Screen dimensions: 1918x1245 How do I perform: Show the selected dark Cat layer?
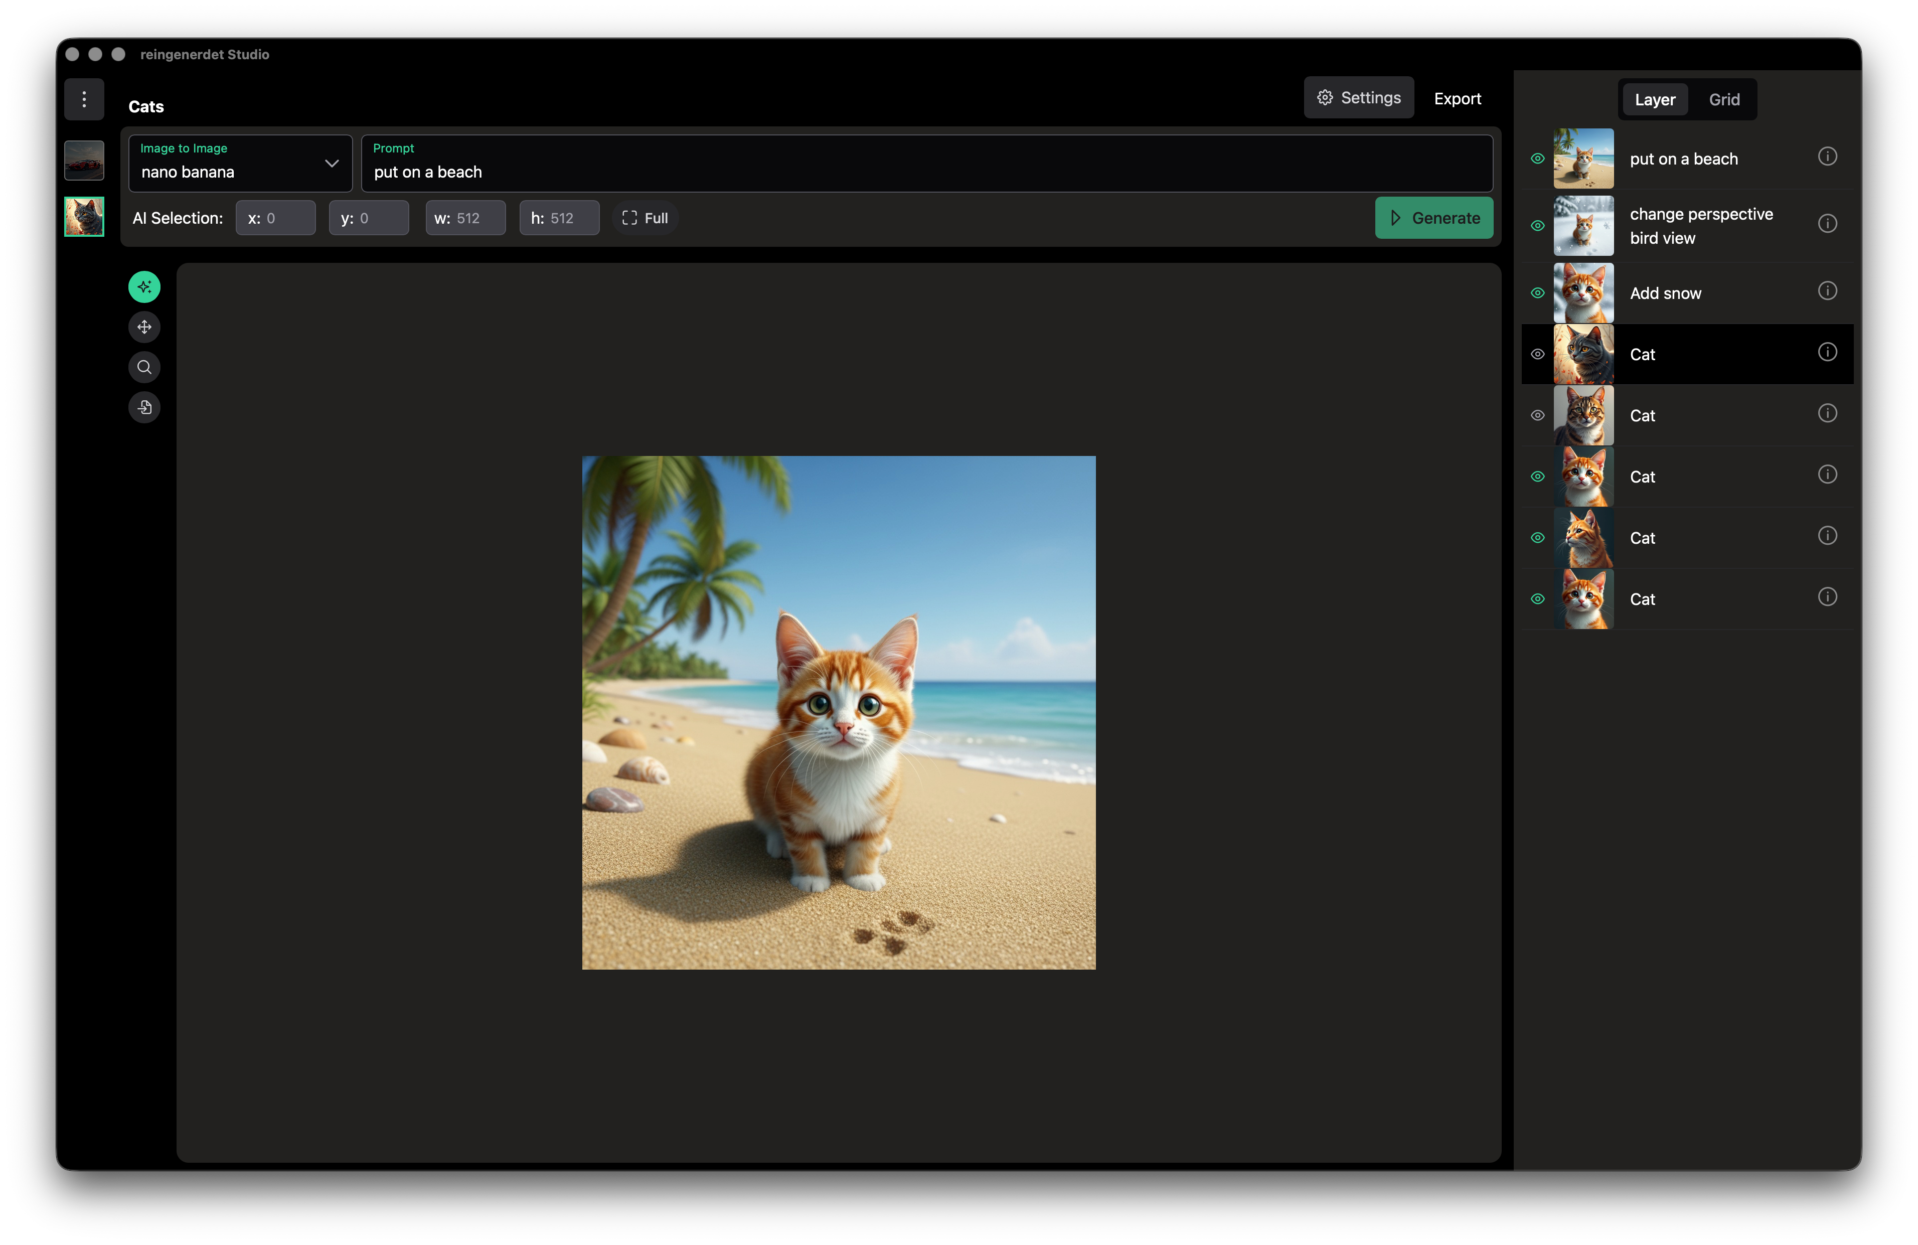click(x=1537, y=355)
